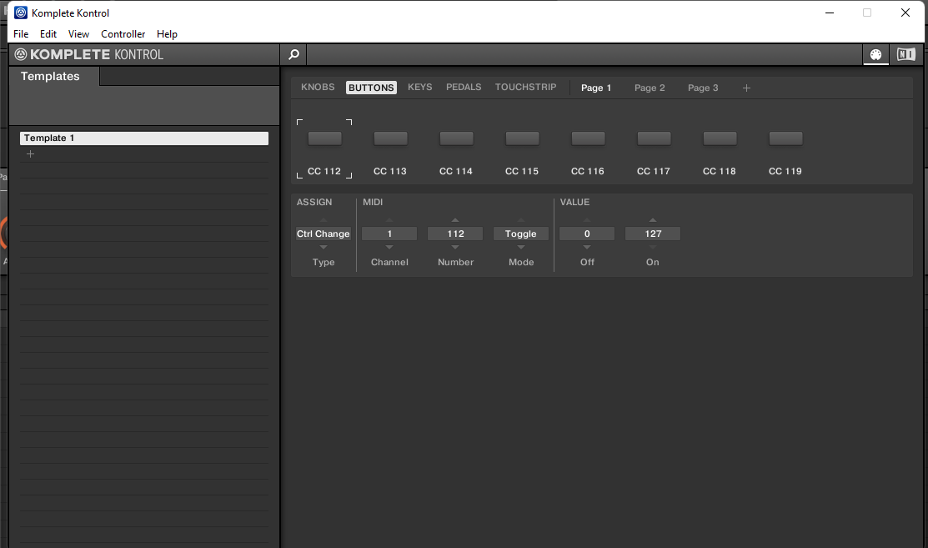Click up arrow above On value
Viewport: 928px width, 548px height.
point(653,220)
